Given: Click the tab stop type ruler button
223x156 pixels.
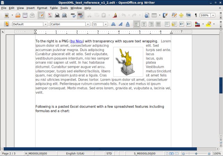Looking at the screenshot, I should (3, 32).
